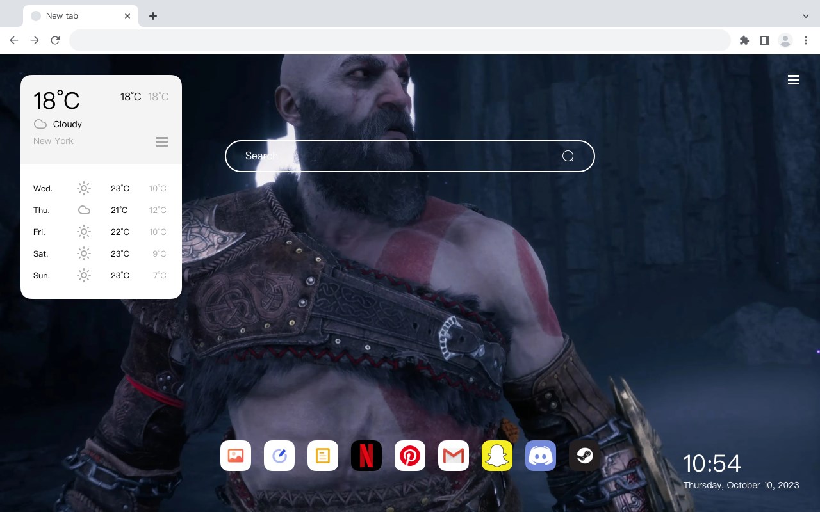Click the 7°C low for Sunday
This screenshot has width=820, height=512.
coord(160,275)
